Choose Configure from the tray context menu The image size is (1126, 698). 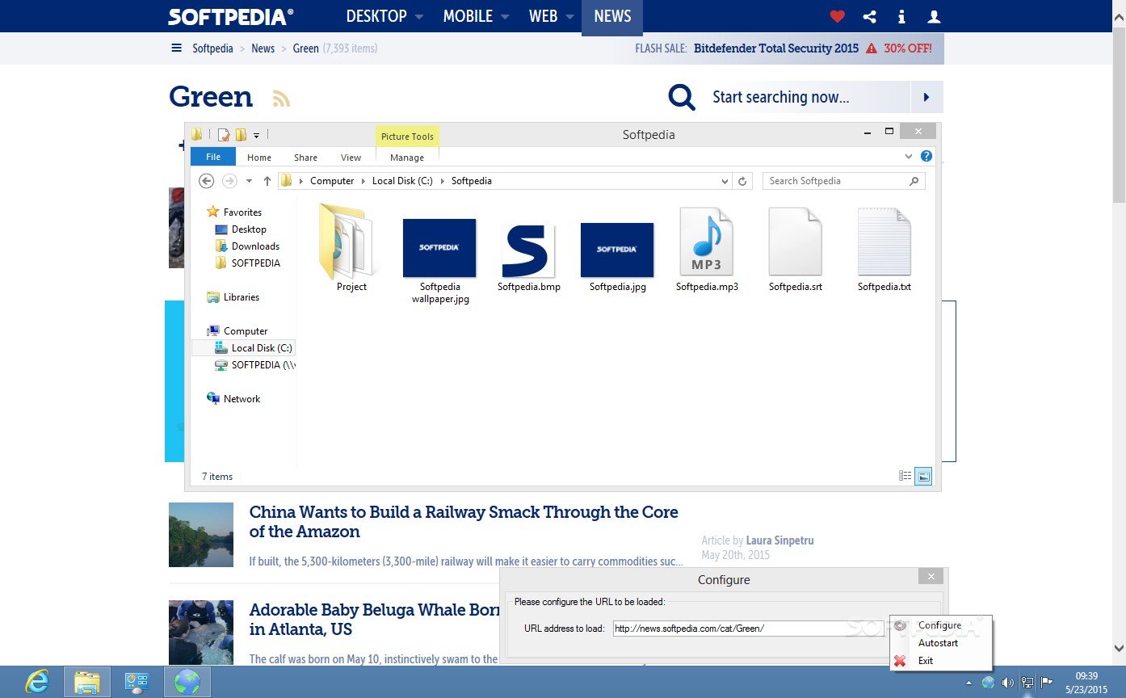click(939, 625)
